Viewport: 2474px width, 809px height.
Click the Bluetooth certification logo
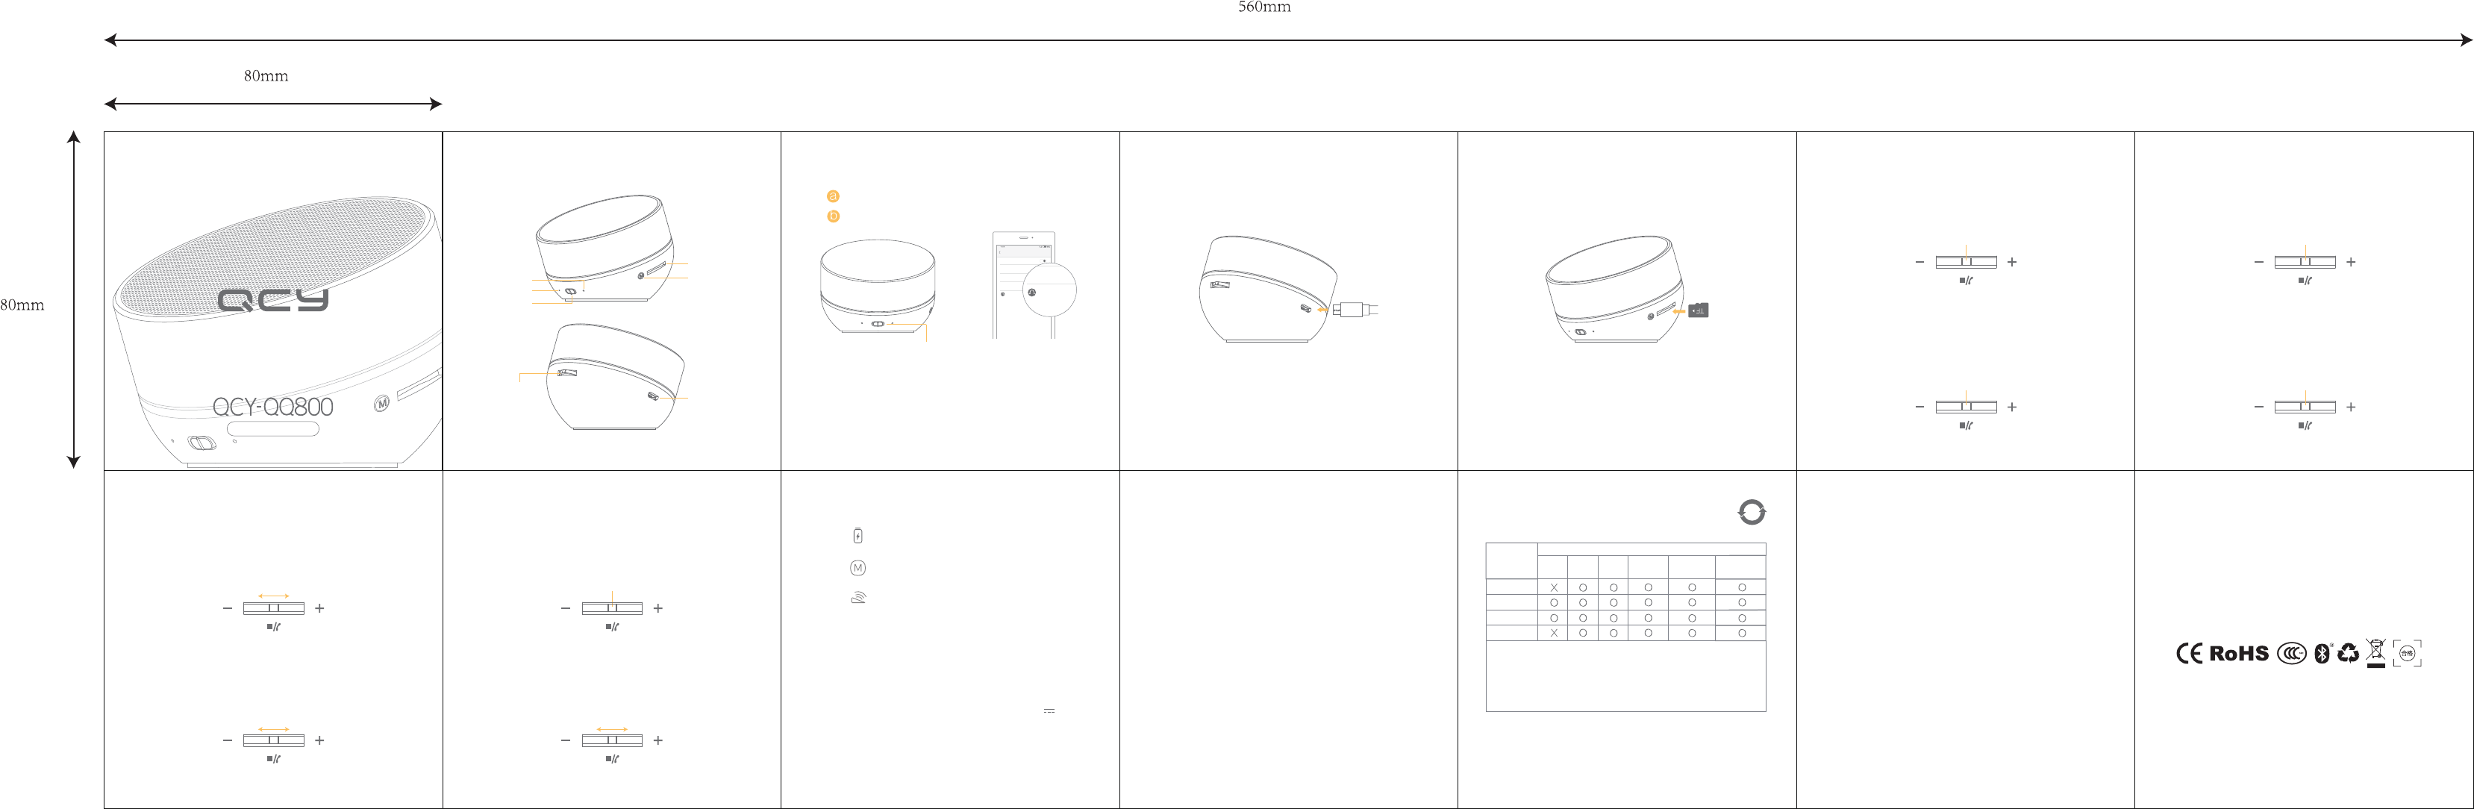coord(2323,653)
